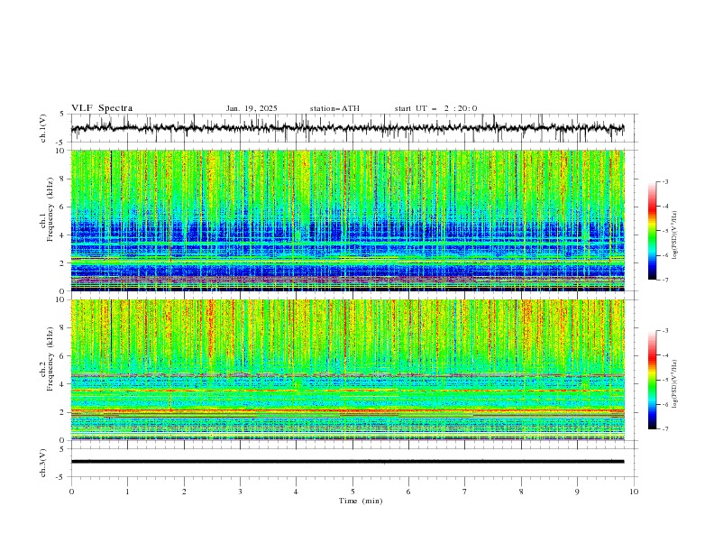Screen dimensions: 714x552
Task: Click the time axis tick label "4"
Action: [x=296, y=492]
